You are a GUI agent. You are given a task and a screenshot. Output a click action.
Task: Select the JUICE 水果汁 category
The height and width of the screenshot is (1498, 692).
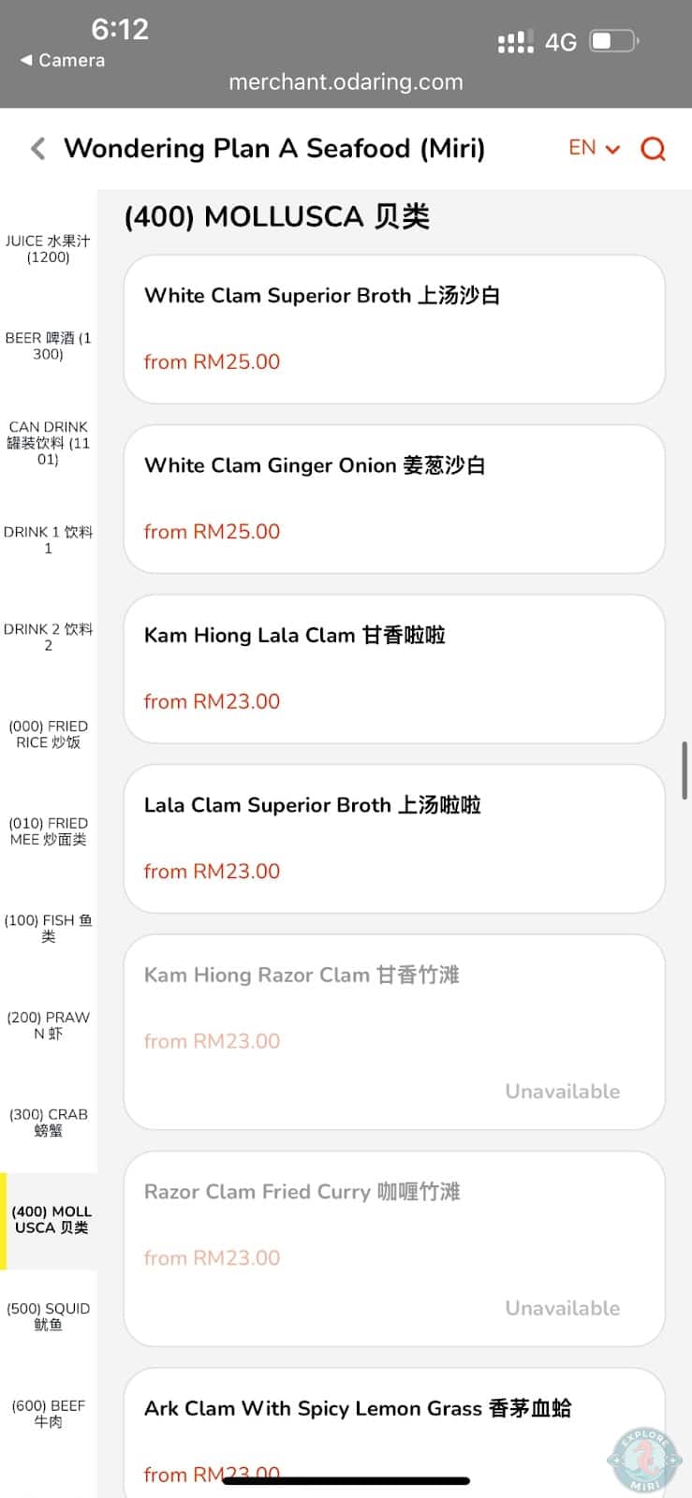tap(48, 249)
